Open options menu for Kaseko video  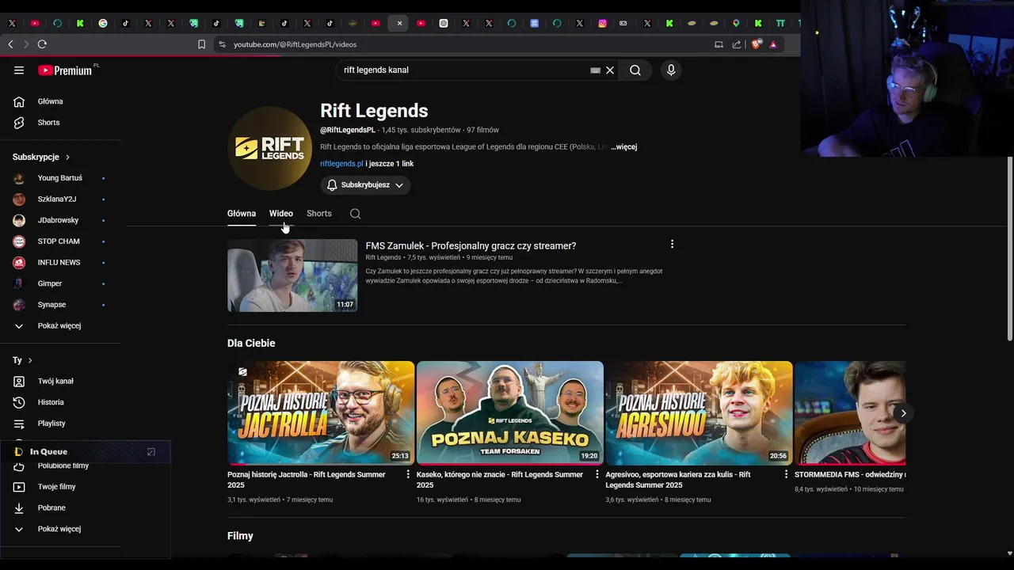click(597, 474)
